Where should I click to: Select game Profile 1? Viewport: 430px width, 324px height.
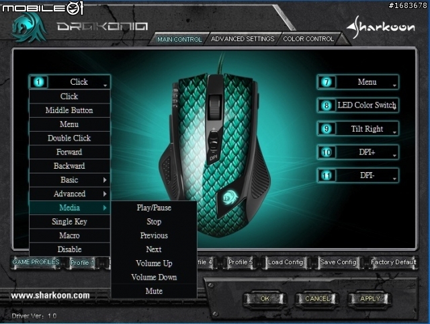pos(82,263)
